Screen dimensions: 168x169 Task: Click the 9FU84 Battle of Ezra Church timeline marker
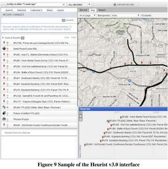(108, 129)
